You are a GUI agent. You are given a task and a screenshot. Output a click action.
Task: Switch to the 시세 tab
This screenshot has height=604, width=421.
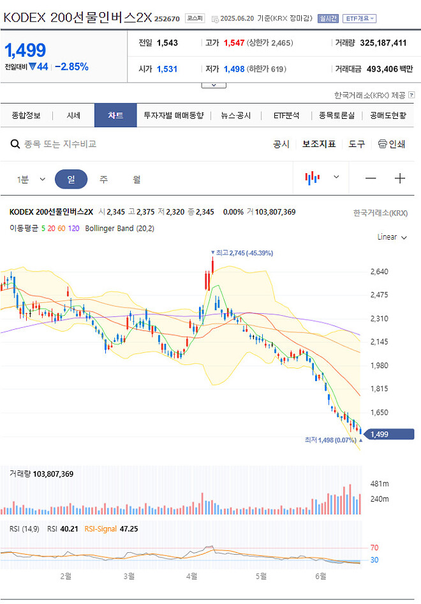[72, 115]
